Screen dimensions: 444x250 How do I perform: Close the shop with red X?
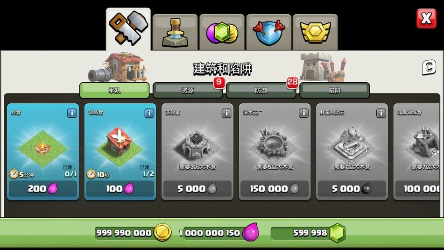pos(426,19)
